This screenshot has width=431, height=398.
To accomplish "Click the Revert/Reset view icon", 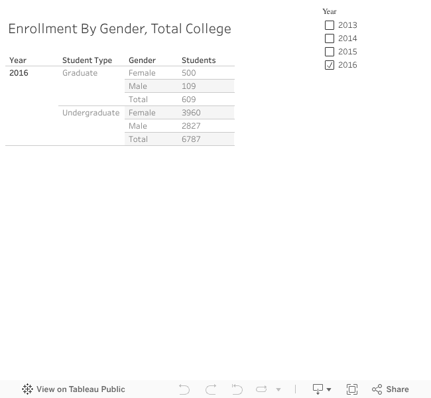I will [237, 389].
